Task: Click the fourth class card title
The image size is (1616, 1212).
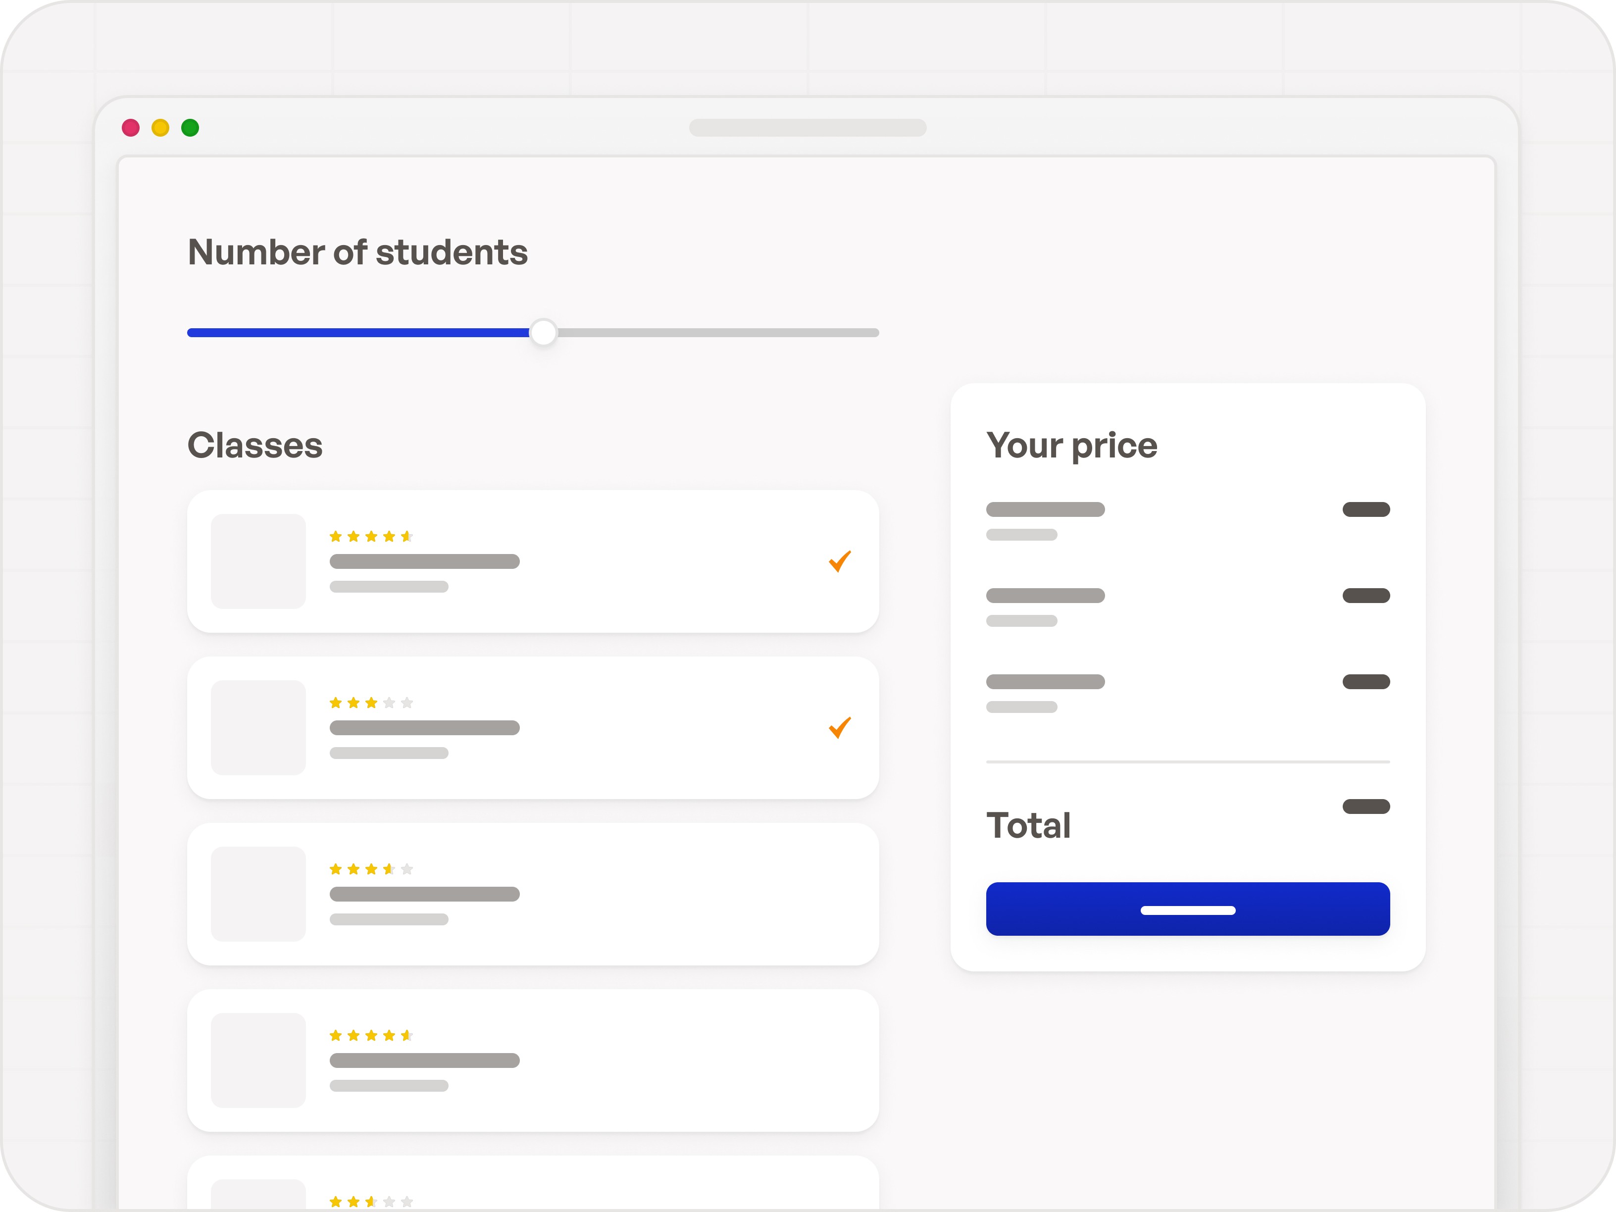Action: pyautogui.click(x=424, y=1060)
